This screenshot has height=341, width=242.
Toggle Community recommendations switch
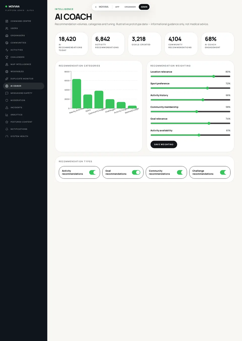coord(180,172)
